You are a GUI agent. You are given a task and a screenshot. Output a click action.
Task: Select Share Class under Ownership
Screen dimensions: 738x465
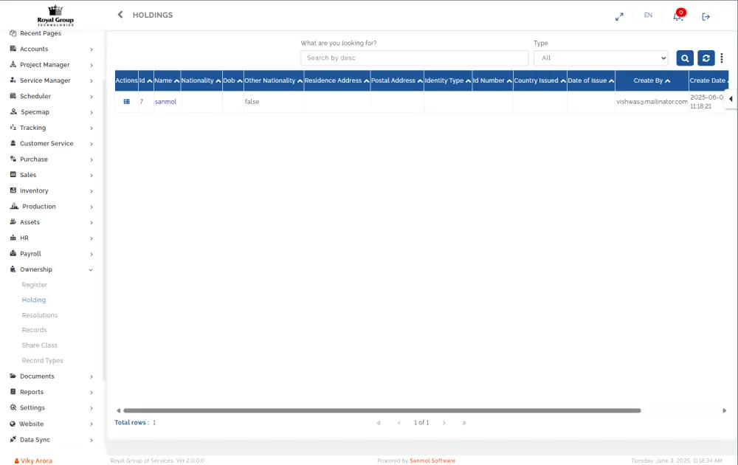click(x=40, y=345)
